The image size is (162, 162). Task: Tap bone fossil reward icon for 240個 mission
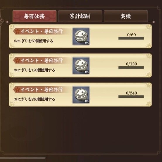pyautogui.click(x=81, y=95)
